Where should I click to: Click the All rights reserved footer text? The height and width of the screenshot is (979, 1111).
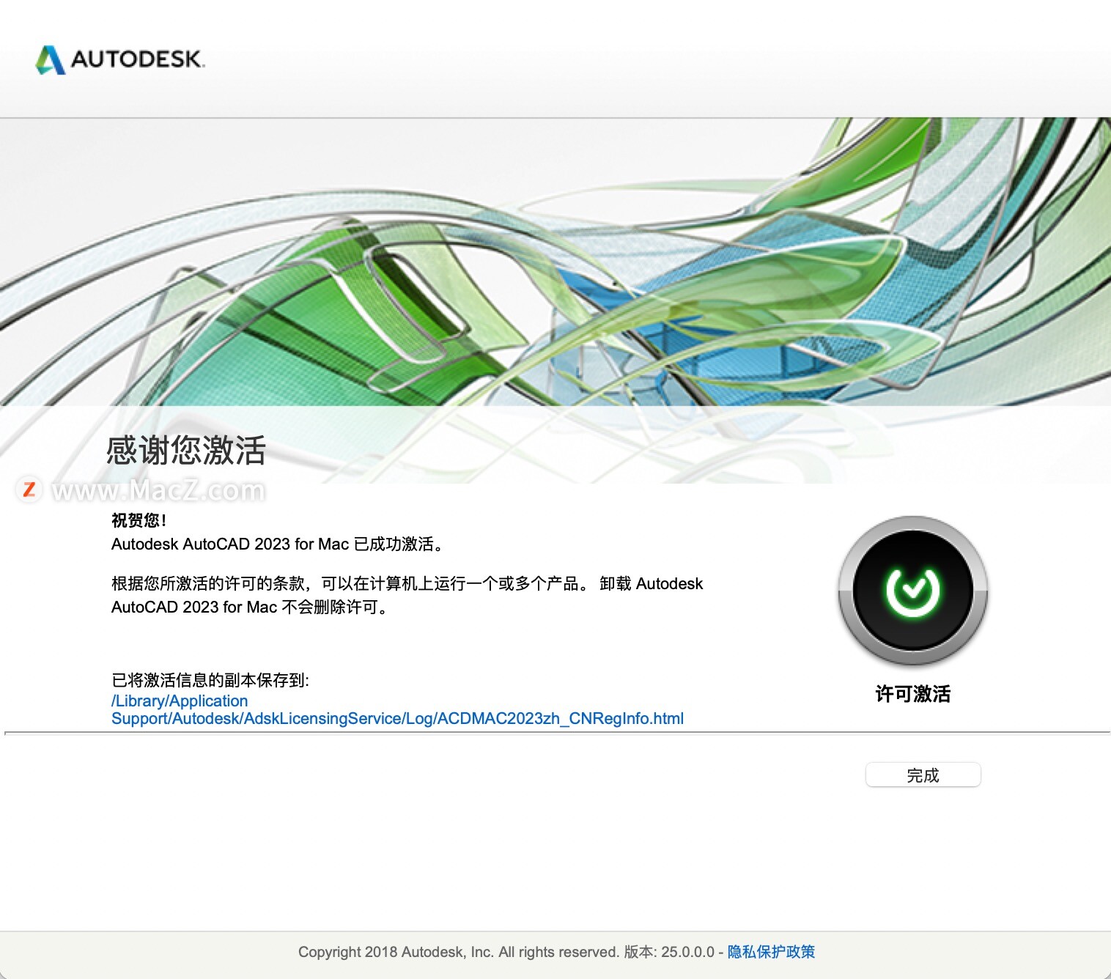point(558,951)
